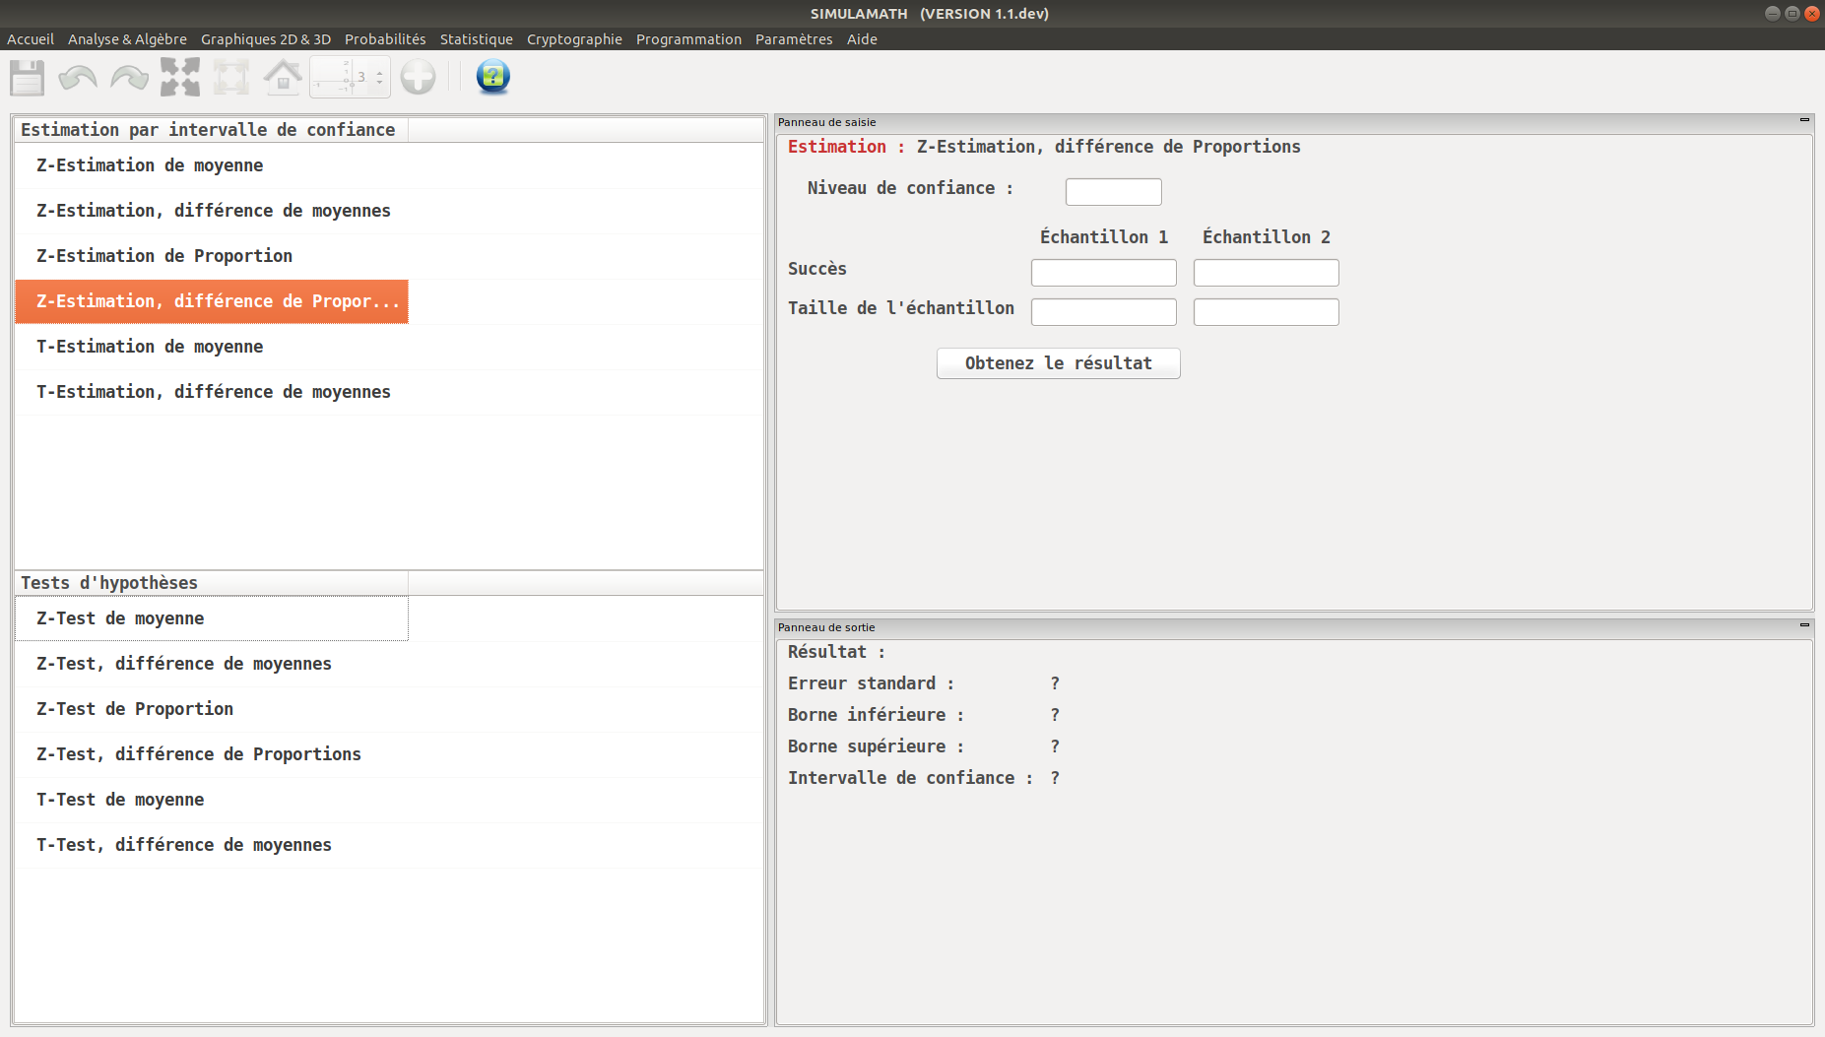The image size is (1825, 1037).
Task: Click the Échantillon 2 column heading
Action: (1267, 237)
